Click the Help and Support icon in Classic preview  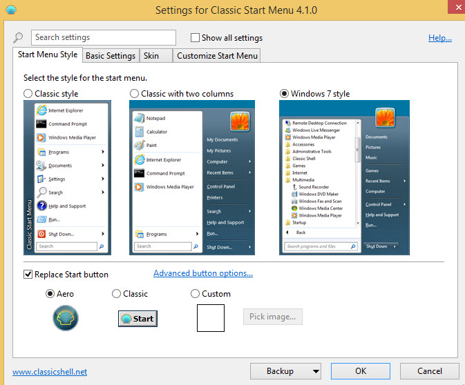coord(42,206)
